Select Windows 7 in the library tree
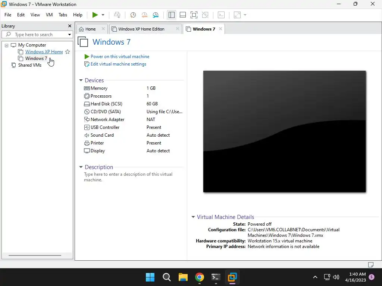 tap(36, 58)
